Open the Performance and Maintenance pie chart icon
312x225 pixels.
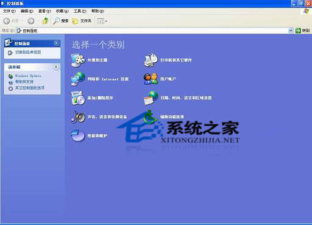pyautogui.click(x=78, y=135)
